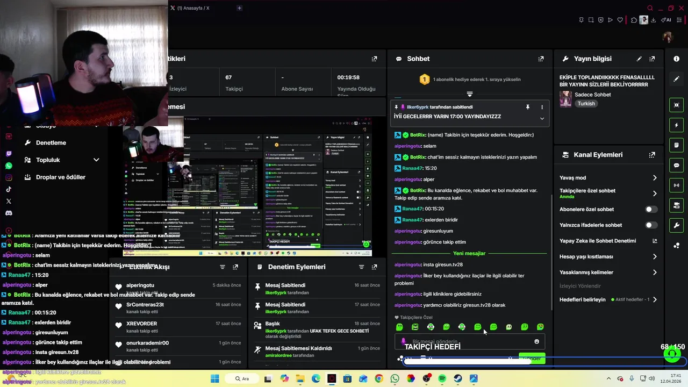Open Spotify from the taskbar

coord(442,378)
